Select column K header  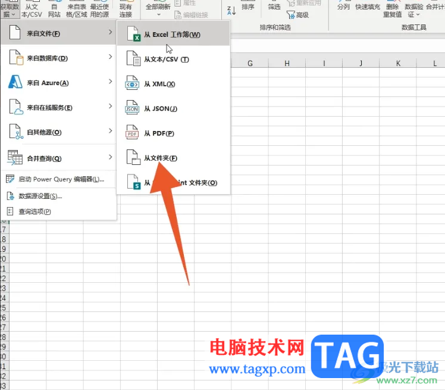click(x=398, y=63)
